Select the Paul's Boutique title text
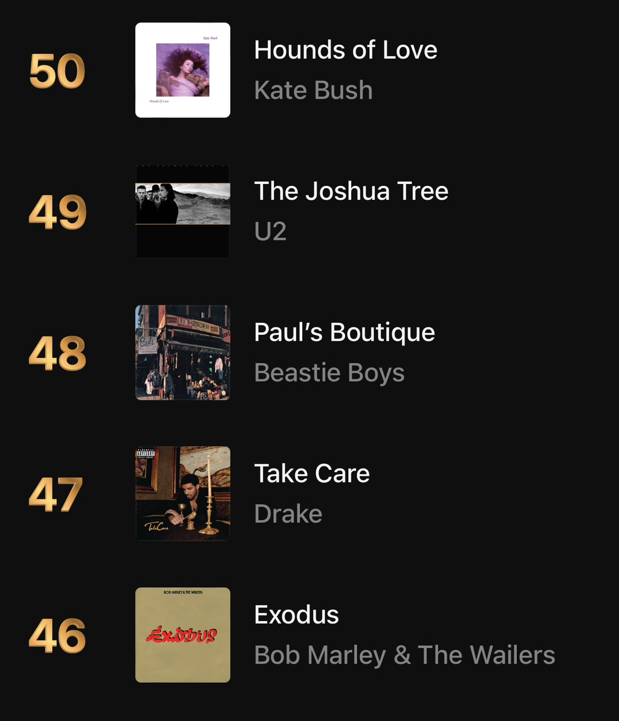Viewport: 619px width, 721px height. [345, 332]
